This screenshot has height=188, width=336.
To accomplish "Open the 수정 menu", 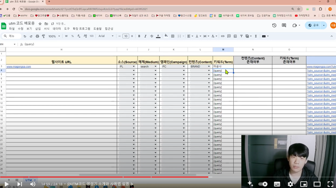I will click(21, 29).
